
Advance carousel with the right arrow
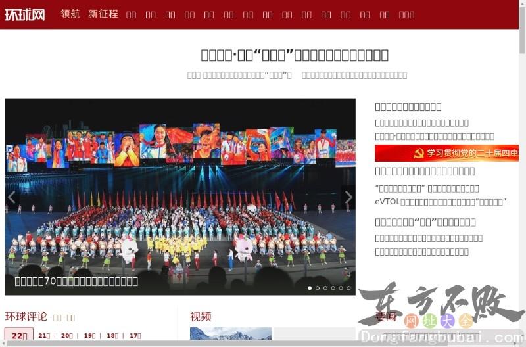point(348,197)
